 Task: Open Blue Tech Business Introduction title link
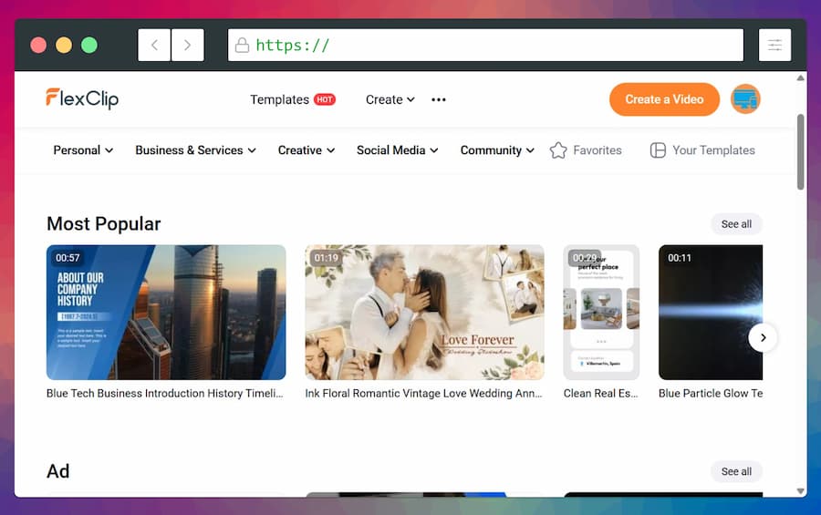click(165, 393)
